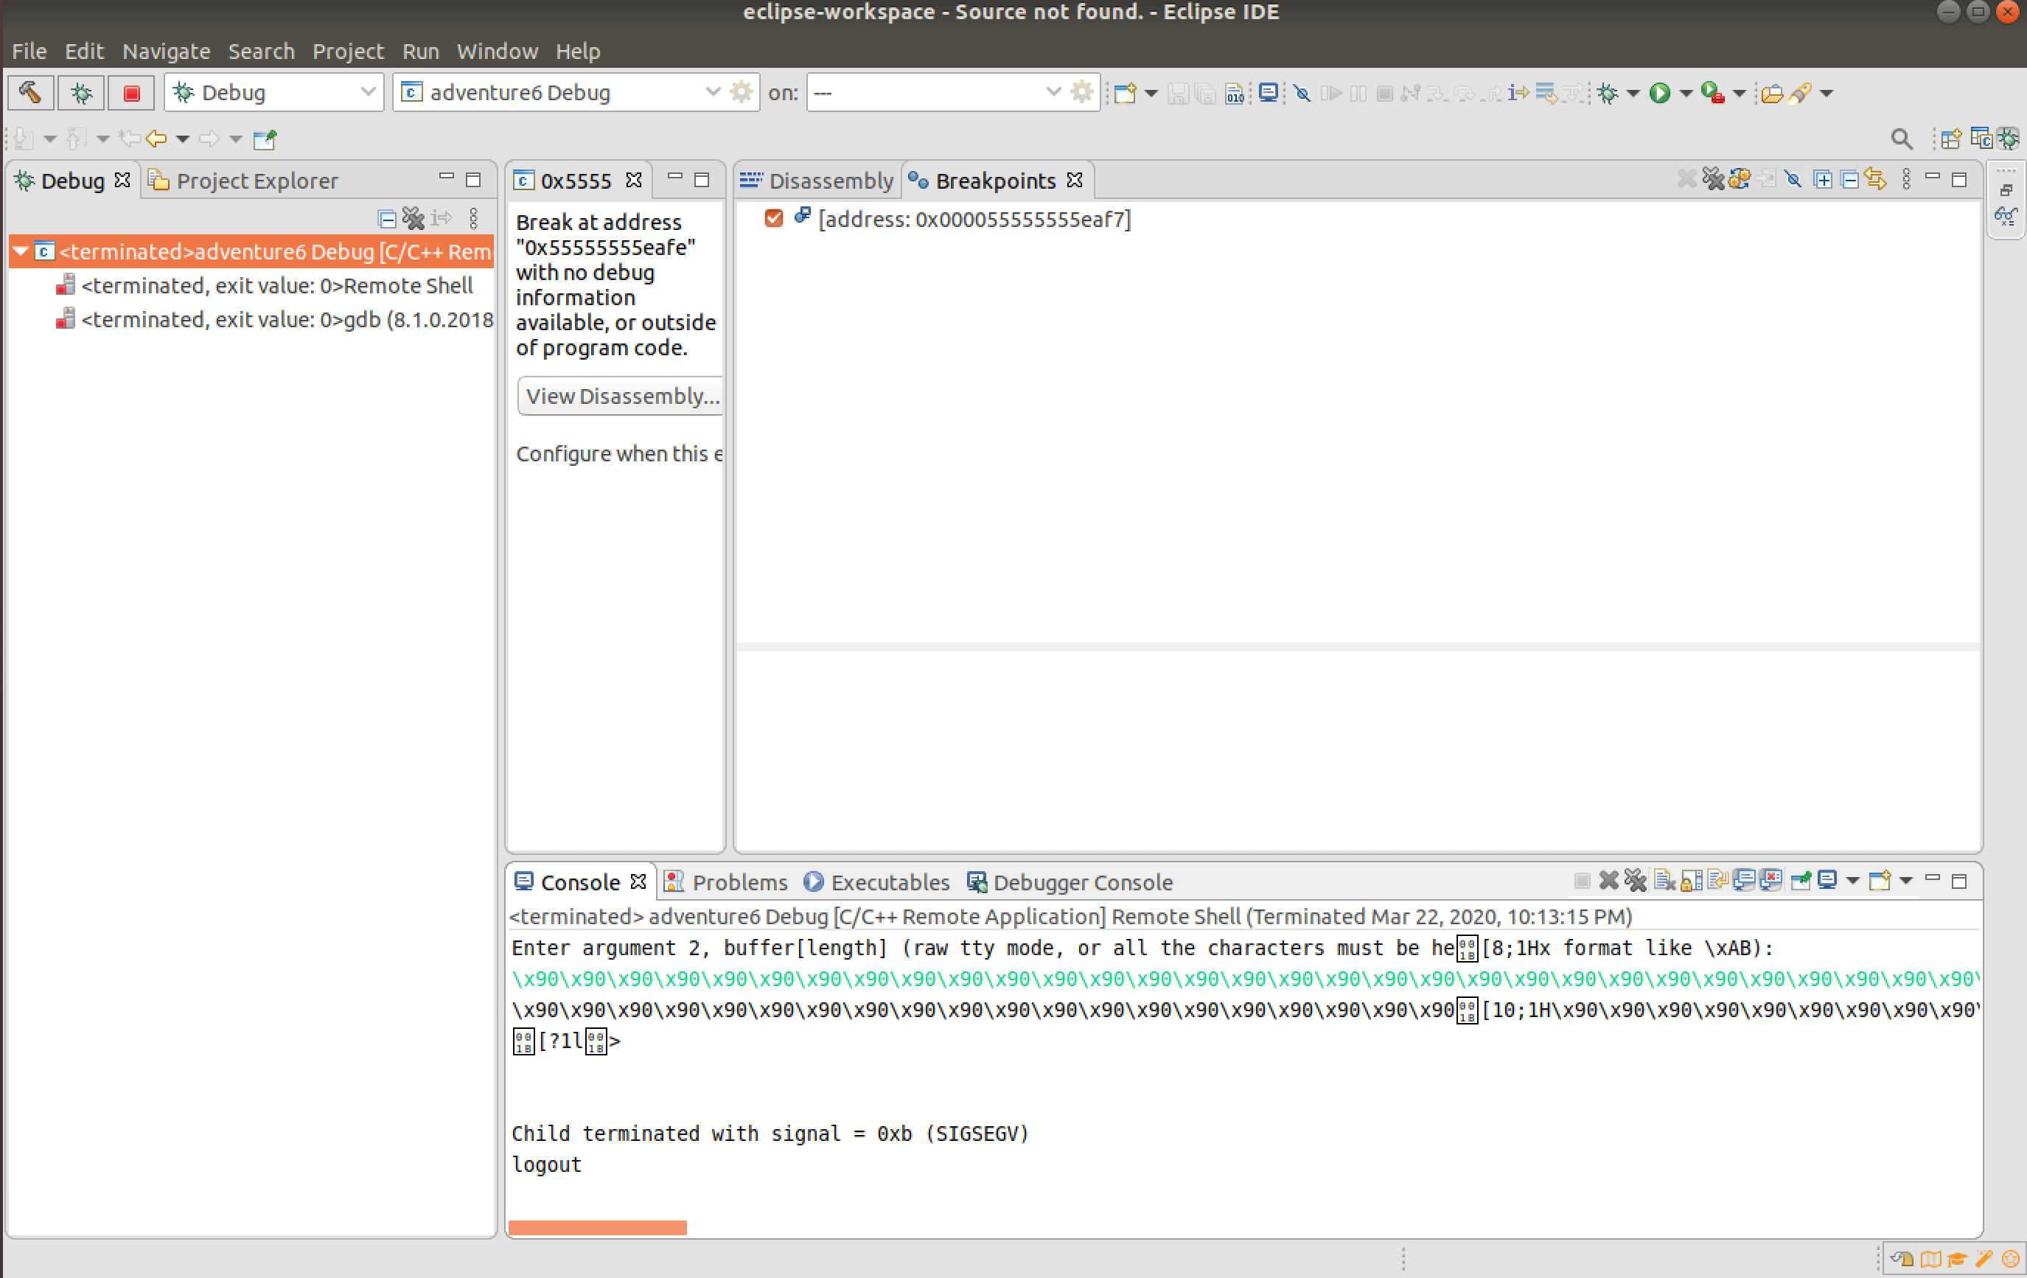The height and width of the screenshot is (1278, 2027).
Task: Click the hammer Build icon
Action: (x=30, y=93)
